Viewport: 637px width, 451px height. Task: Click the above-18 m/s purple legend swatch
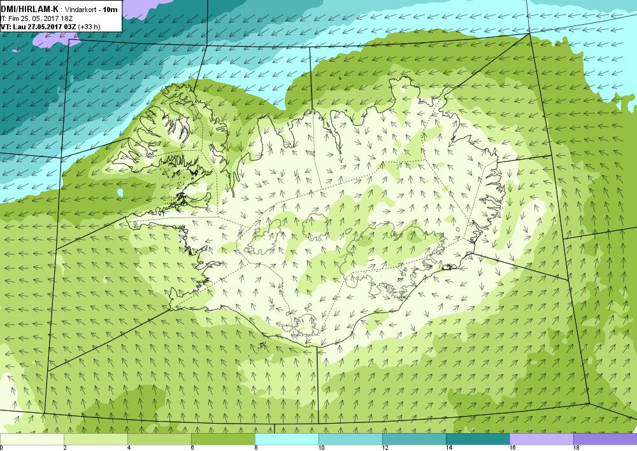click(x=605, y=440)
